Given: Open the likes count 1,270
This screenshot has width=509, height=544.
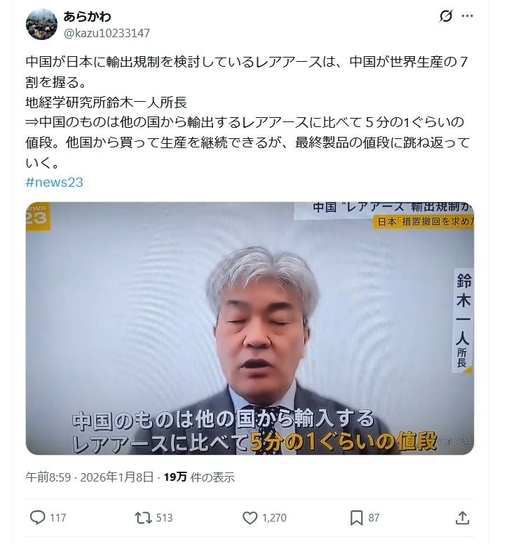Looking at the screenshot, I should pos(274,518).
